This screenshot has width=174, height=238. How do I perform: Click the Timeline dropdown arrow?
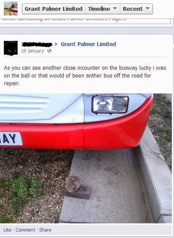click(x=115, y=8)
